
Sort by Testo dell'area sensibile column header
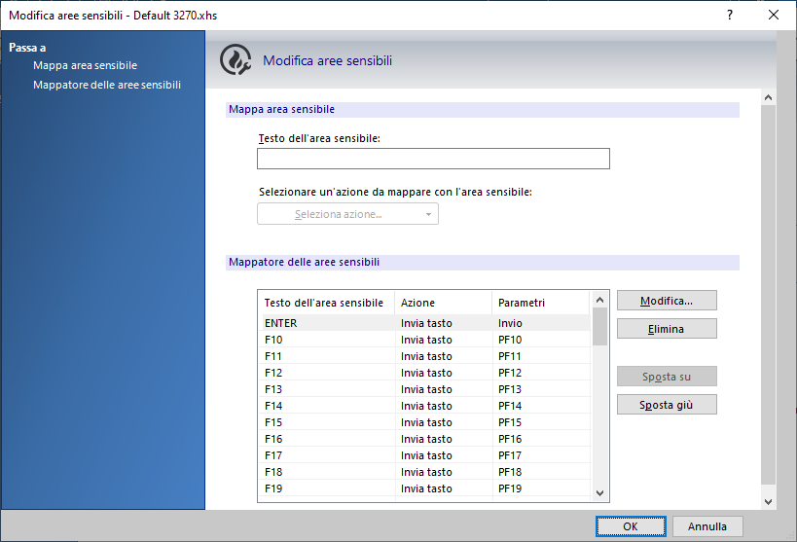[x=325, y=303]
